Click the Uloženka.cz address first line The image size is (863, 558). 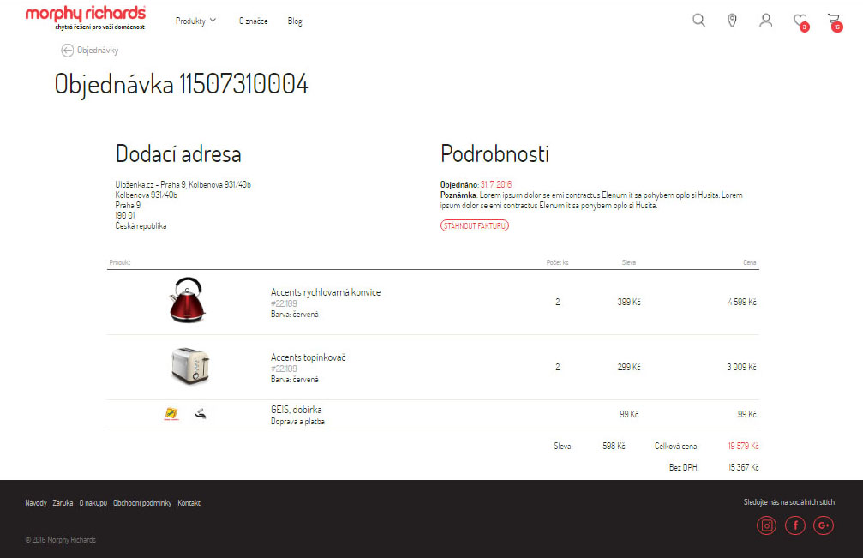coord(183,185)
